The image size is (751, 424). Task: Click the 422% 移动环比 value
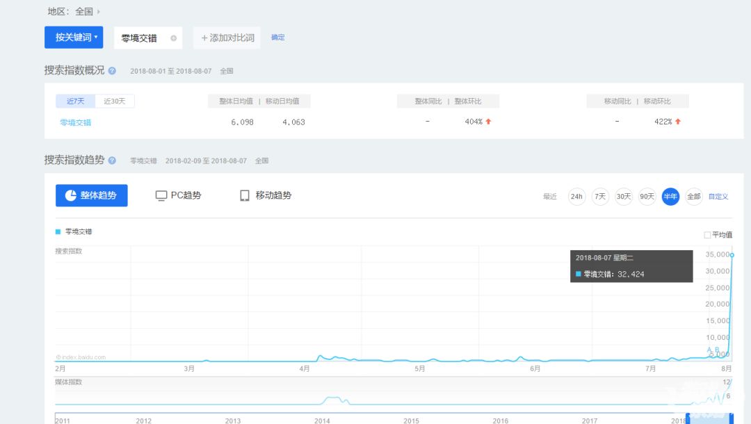point(663,122)
